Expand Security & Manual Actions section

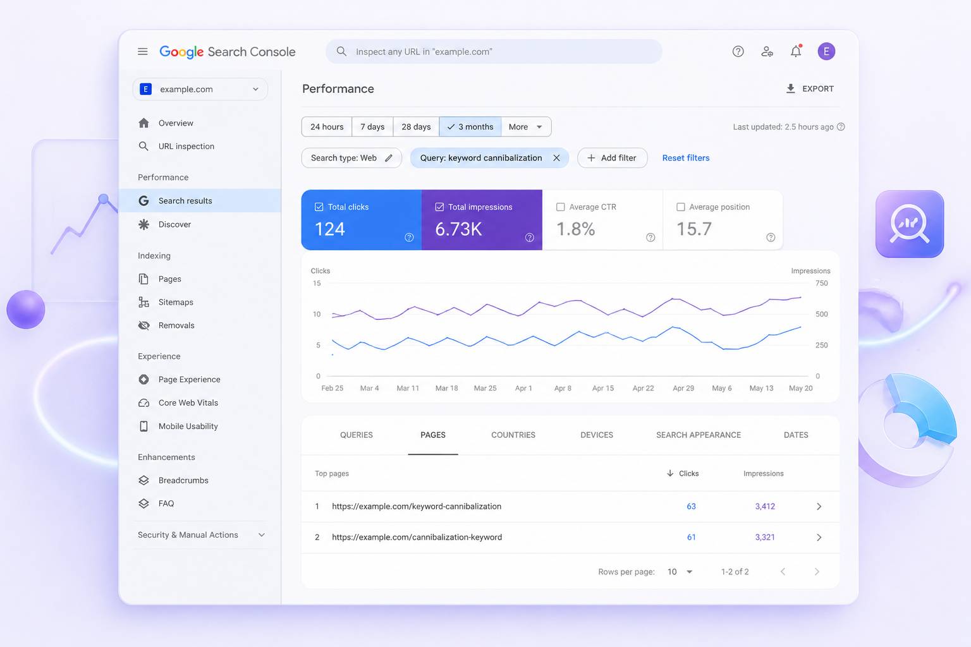point(201,535)
